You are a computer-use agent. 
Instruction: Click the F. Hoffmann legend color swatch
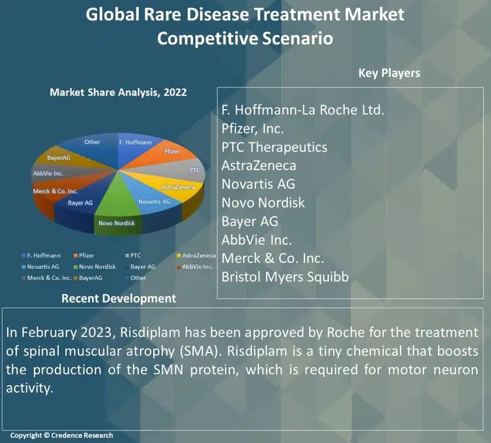point(23,256)
